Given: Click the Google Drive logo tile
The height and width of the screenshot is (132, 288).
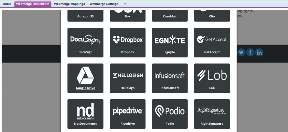Looking at the screenshot, I should coord(85,76).
